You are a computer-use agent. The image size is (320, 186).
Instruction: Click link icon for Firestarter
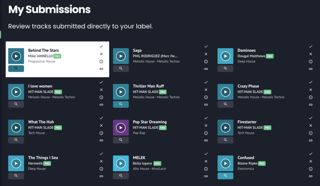(x=311, y=141)
